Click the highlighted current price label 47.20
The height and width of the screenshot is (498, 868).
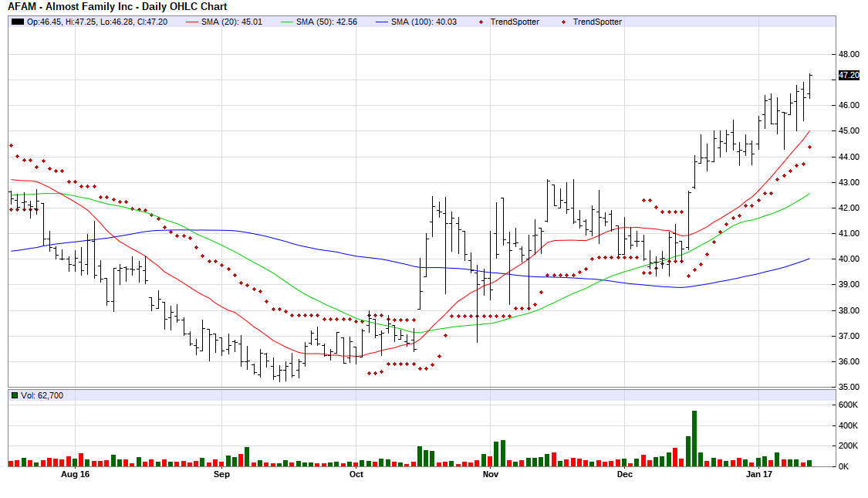(849, 75)
